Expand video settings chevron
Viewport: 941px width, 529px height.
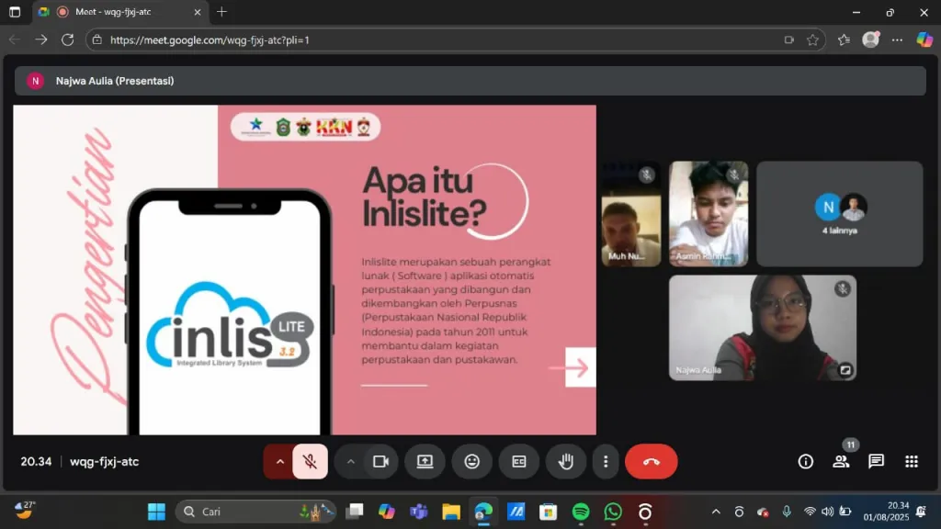(350, 462)
